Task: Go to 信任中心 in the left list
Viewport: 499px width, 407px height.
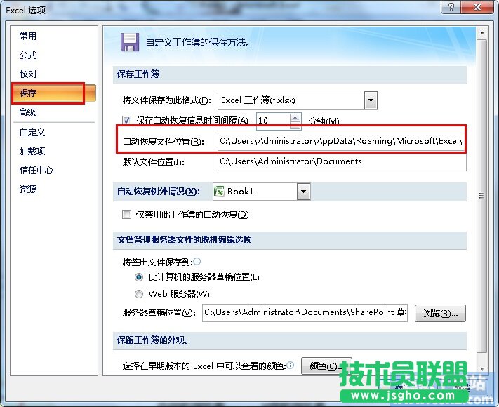Action: [36, 170]
